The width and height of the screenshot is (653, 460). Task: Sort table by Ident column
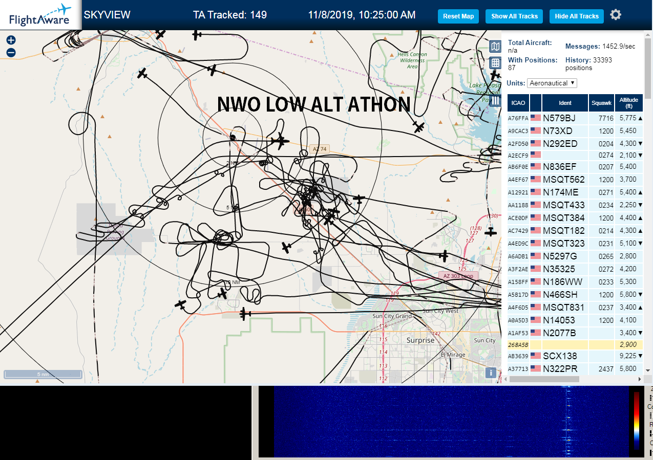[565, 103]
